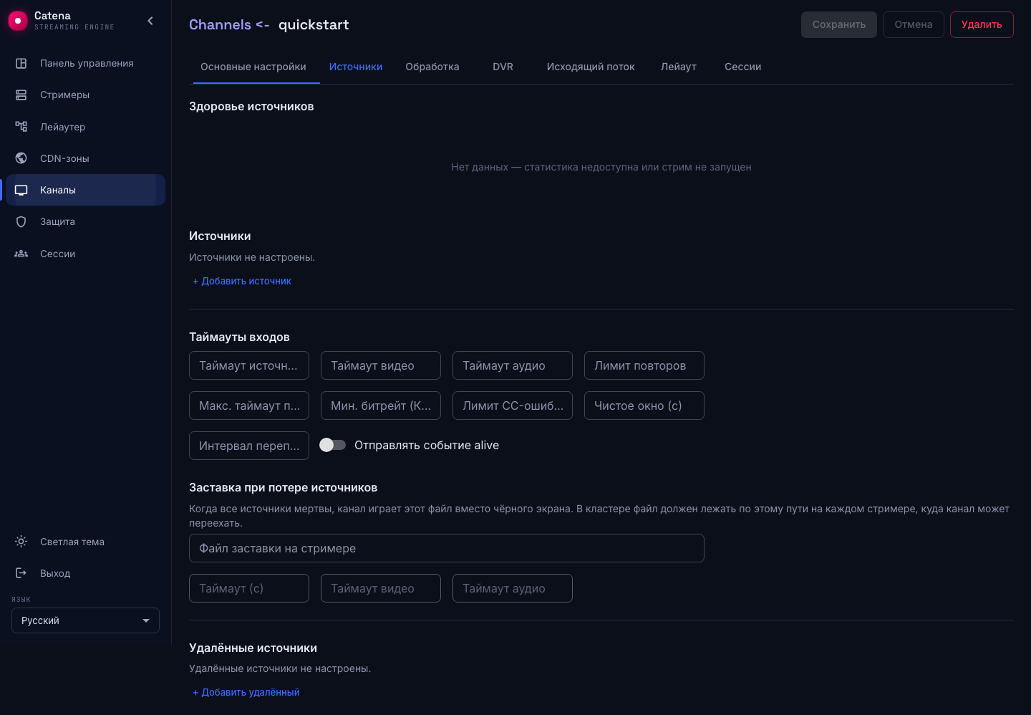Click the Catena logo icon
The width and height of the screenshot is (1031, 715).
click(x=17, y=21)
